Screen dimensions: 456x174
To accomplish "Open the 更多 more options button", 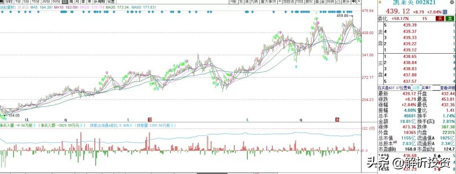I will (346, 1).
